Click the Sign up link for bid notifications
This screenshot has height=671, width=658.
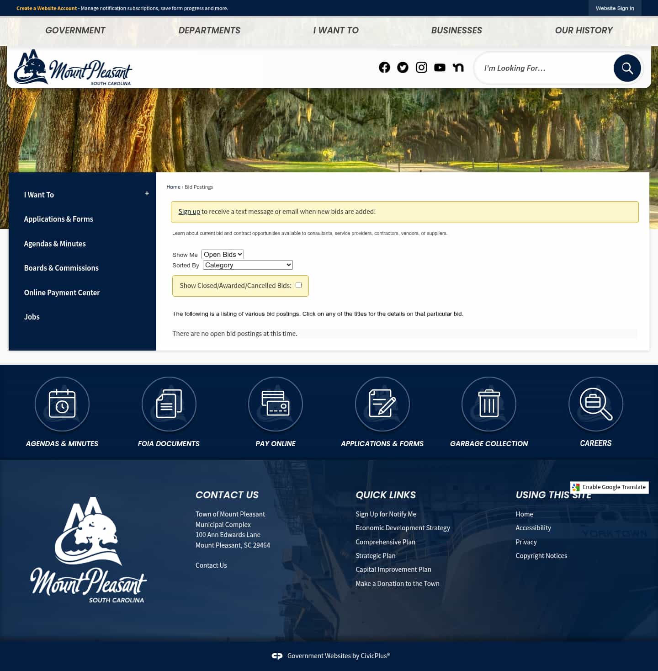(x=189, y=211)
